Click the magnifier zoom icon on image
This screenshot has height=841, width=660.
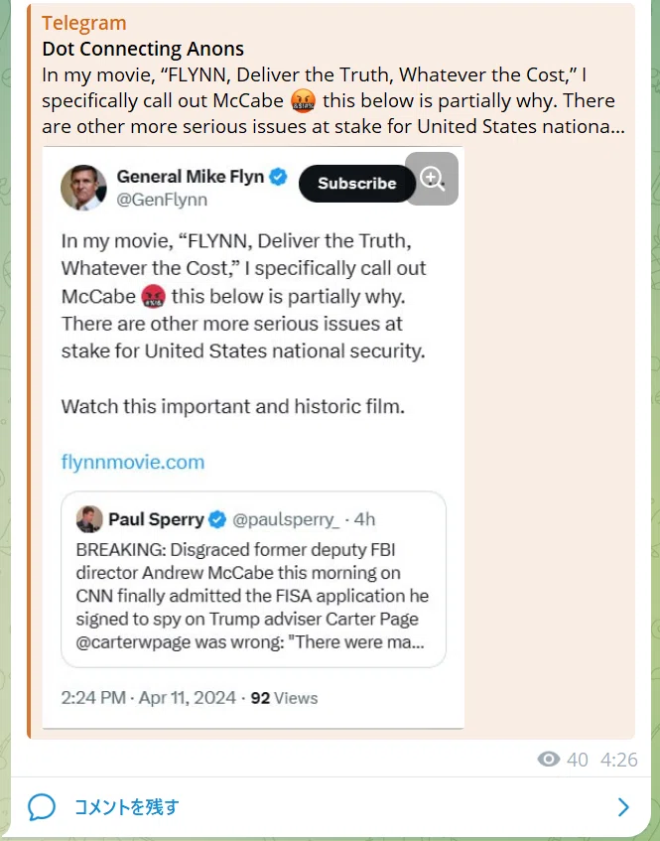tap(432, 179)
